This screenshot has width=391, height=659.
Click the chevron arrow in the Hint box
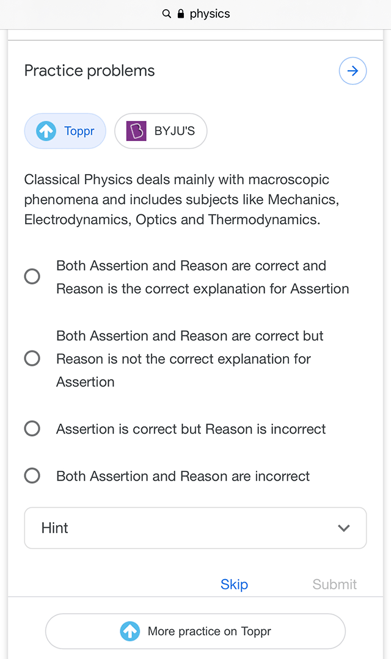tap(344, 528)
